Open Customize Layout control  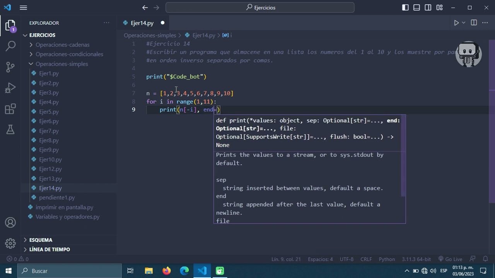coord(439,7)
